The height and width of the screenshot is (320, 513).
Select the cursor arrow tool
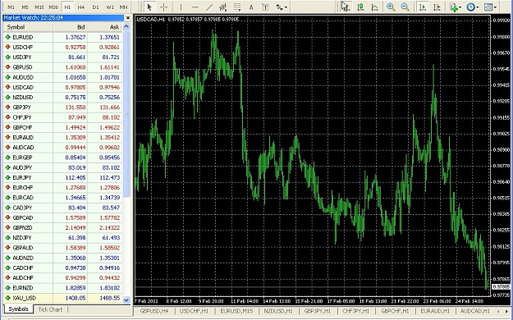[149, 7]
